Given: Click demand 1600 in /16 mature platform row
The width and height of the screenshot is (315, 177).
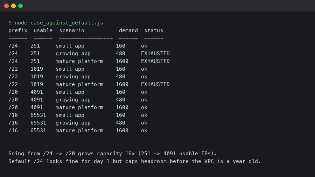Looking at the screenshot, I should 122,130.
